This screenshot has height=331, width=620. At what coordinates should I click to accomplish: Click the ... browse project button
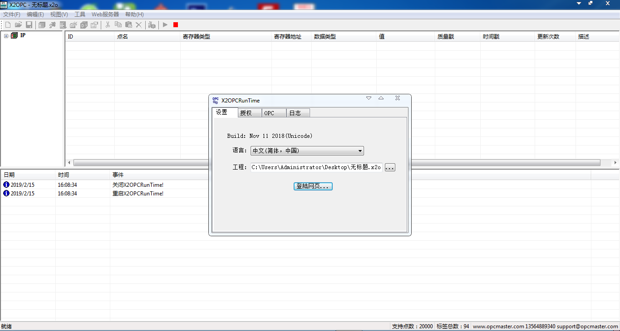pyautogui.click(x=390, y=167)
